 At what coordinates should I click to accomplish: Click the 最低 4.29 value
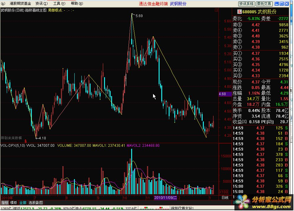(284, 93)
